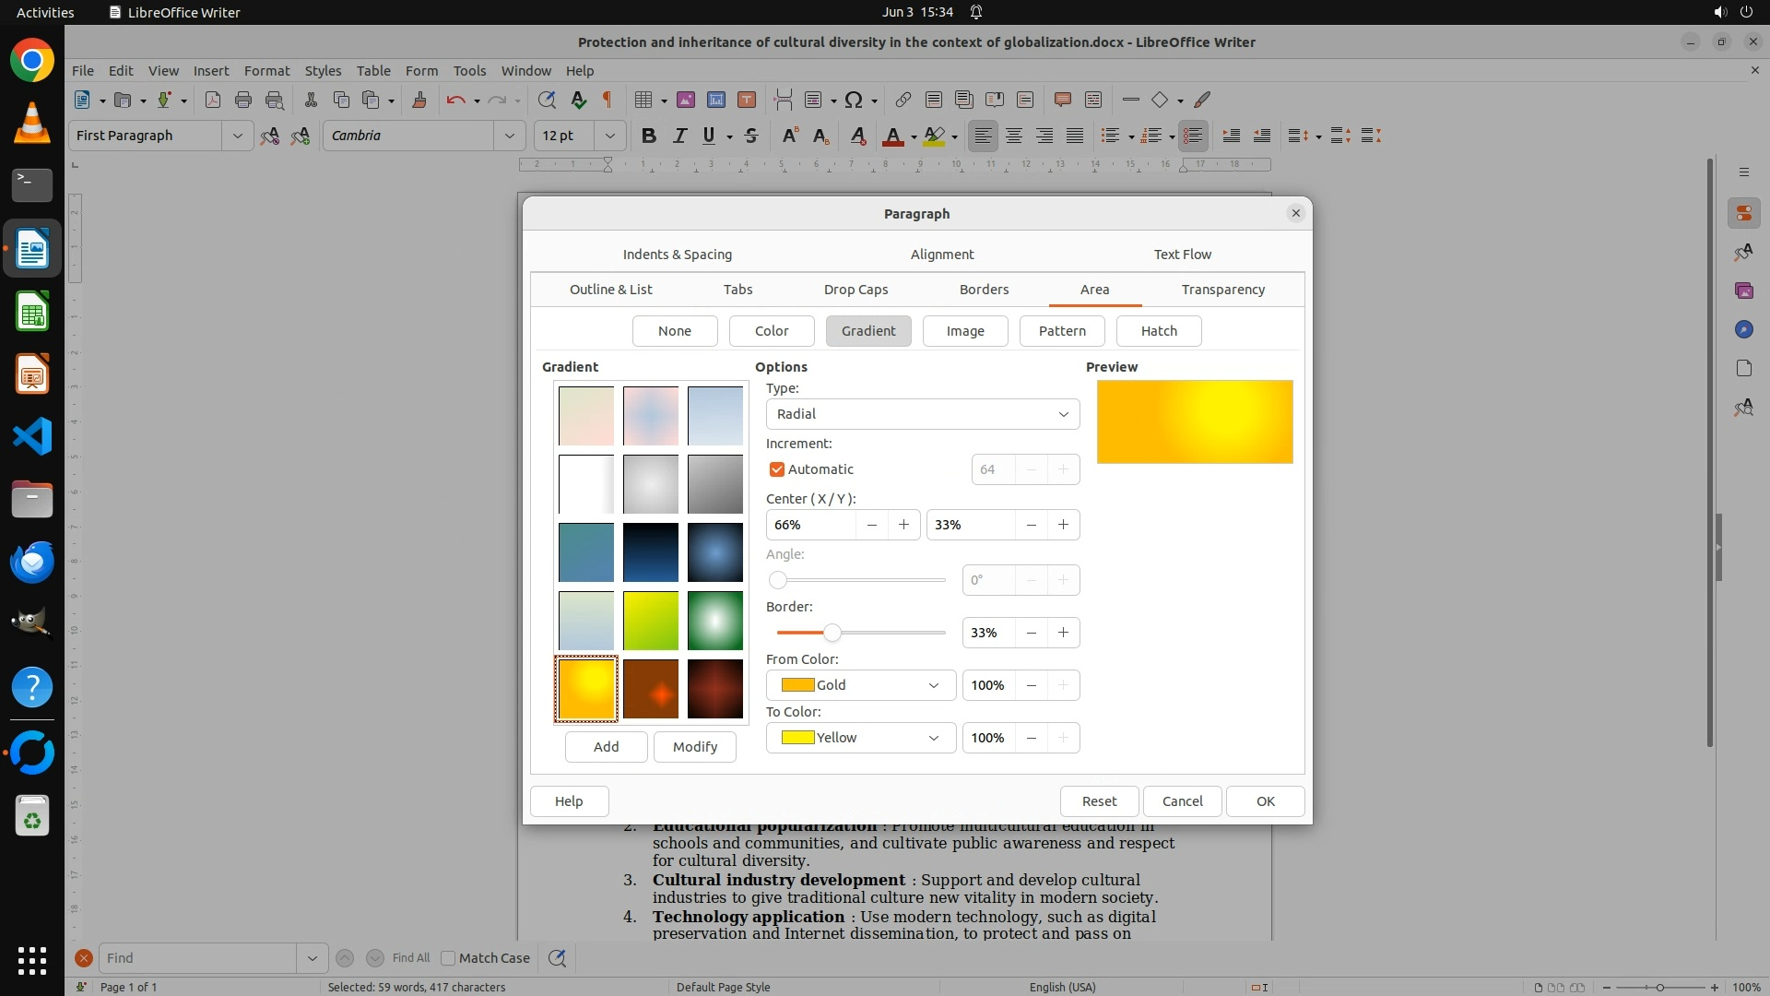Uncheck the Automatic increment checkbox
The image size is (1770, 996).
pos(777,469)
